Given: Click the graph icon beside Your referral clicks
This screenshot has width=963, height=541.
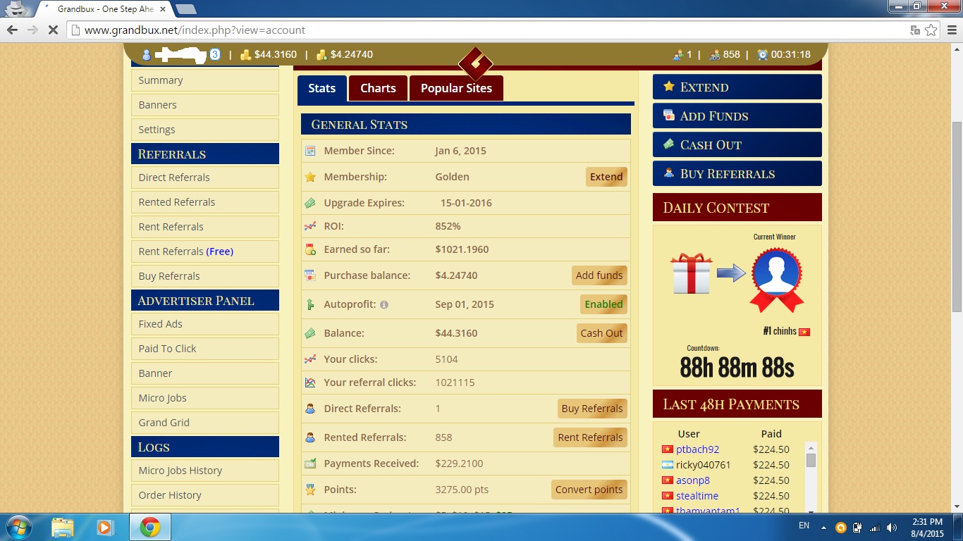Looking at the screenshot, I should [310, 383].
